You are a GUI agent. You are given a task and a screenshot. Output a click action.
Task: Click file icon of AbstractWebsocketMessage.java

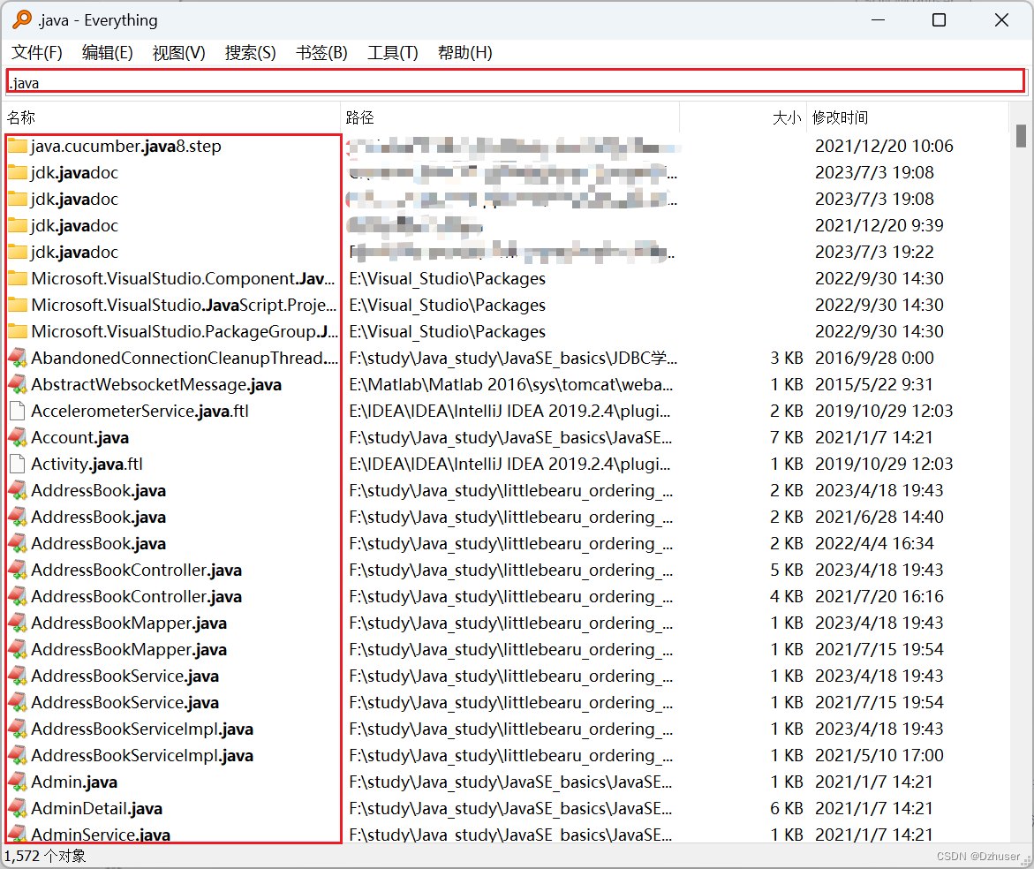pyautogui.click(x=18, y=384)
